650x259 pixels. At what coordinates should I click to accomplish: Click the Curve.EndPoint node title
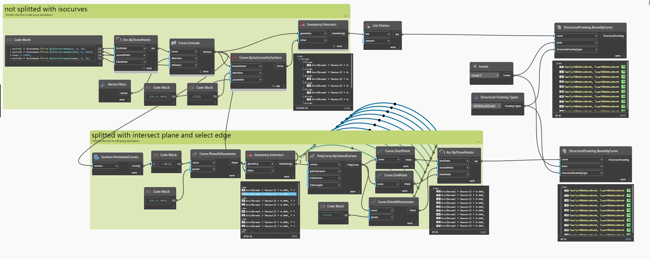click(396, 175)
